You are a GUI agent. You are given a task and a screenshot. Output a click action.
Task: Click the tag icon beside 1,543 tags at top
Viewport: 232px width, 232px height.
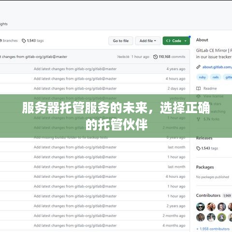[x=24, y=41]
